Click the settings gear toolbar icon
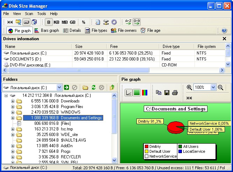The width and height of the screenshot is (233, 172). (114, 22)
